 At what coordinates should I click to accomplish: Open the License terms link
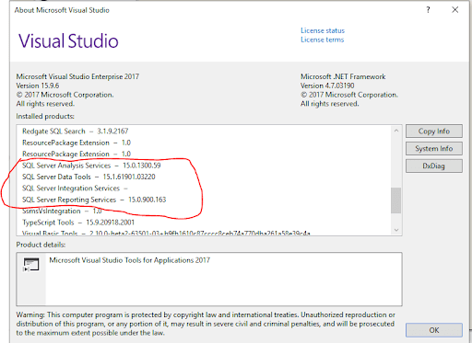(322, 40)
